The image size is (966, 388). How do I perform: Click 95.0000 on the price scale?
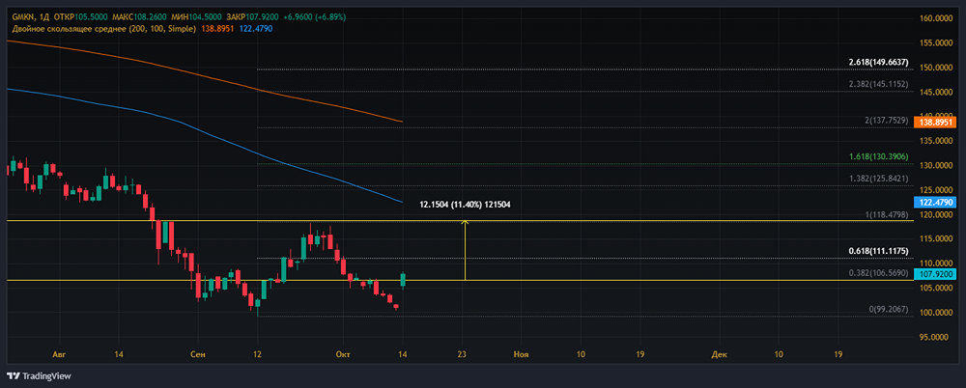[936, 338]
